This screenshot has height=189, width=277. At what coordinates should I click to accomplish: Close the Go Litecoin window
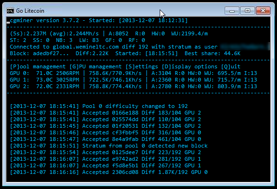[263, 11]
